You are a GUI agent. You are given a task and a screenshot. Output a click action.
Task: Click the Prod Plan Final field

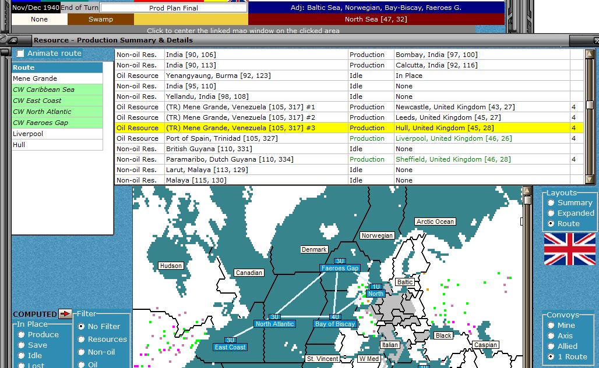(x=174, y=8)
